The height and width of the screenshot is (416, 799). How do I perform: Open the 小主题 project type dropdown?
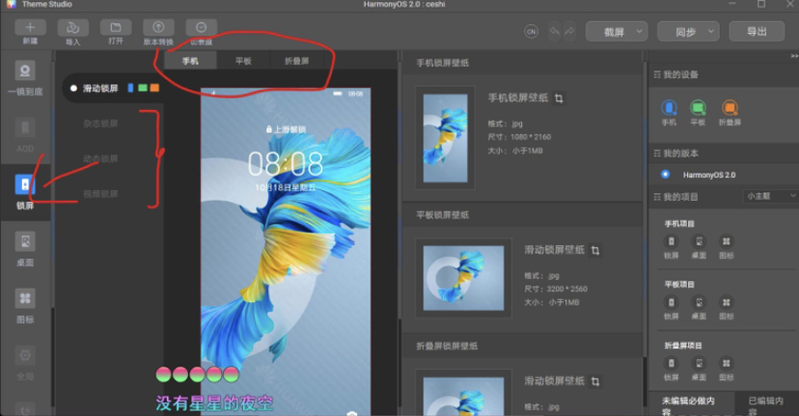coord(768,196)
